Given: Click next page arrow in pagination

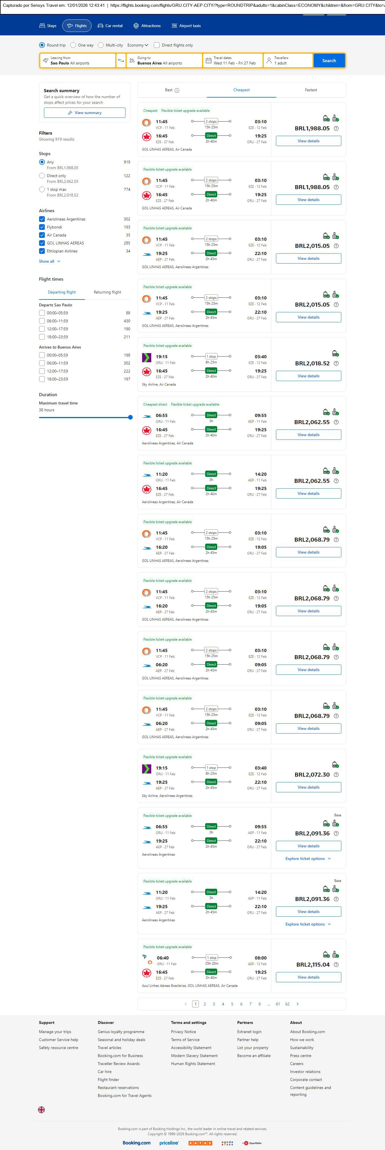Looking at the screenshot, I should (297, 1004).
